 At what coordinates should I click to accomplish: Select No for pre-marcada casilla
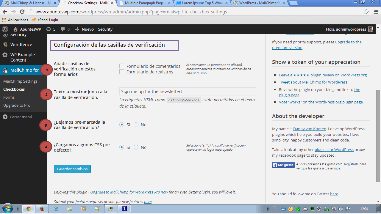(136, 125)
